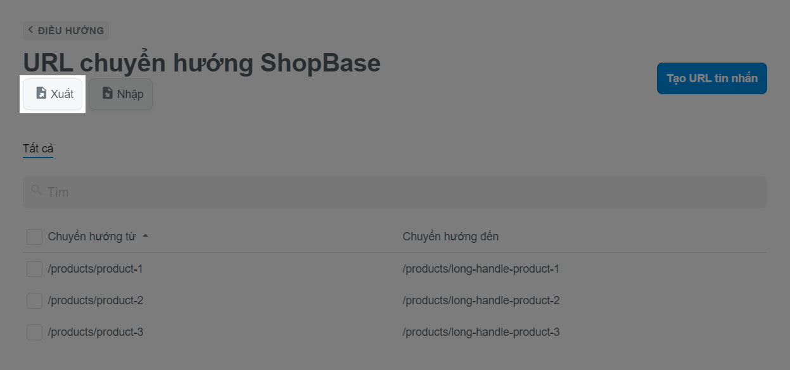Toggle the select-all checkbox in table header
The height and width of the screenshot is (370, 790).
pyautogui.click(x=34, y=237)
